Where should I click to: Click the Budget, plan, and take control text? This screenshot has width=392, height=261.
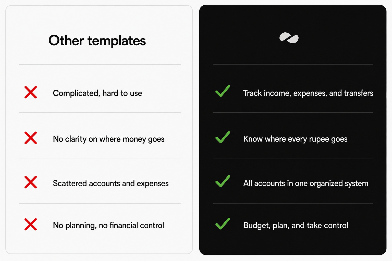click(x=296, y=226)
